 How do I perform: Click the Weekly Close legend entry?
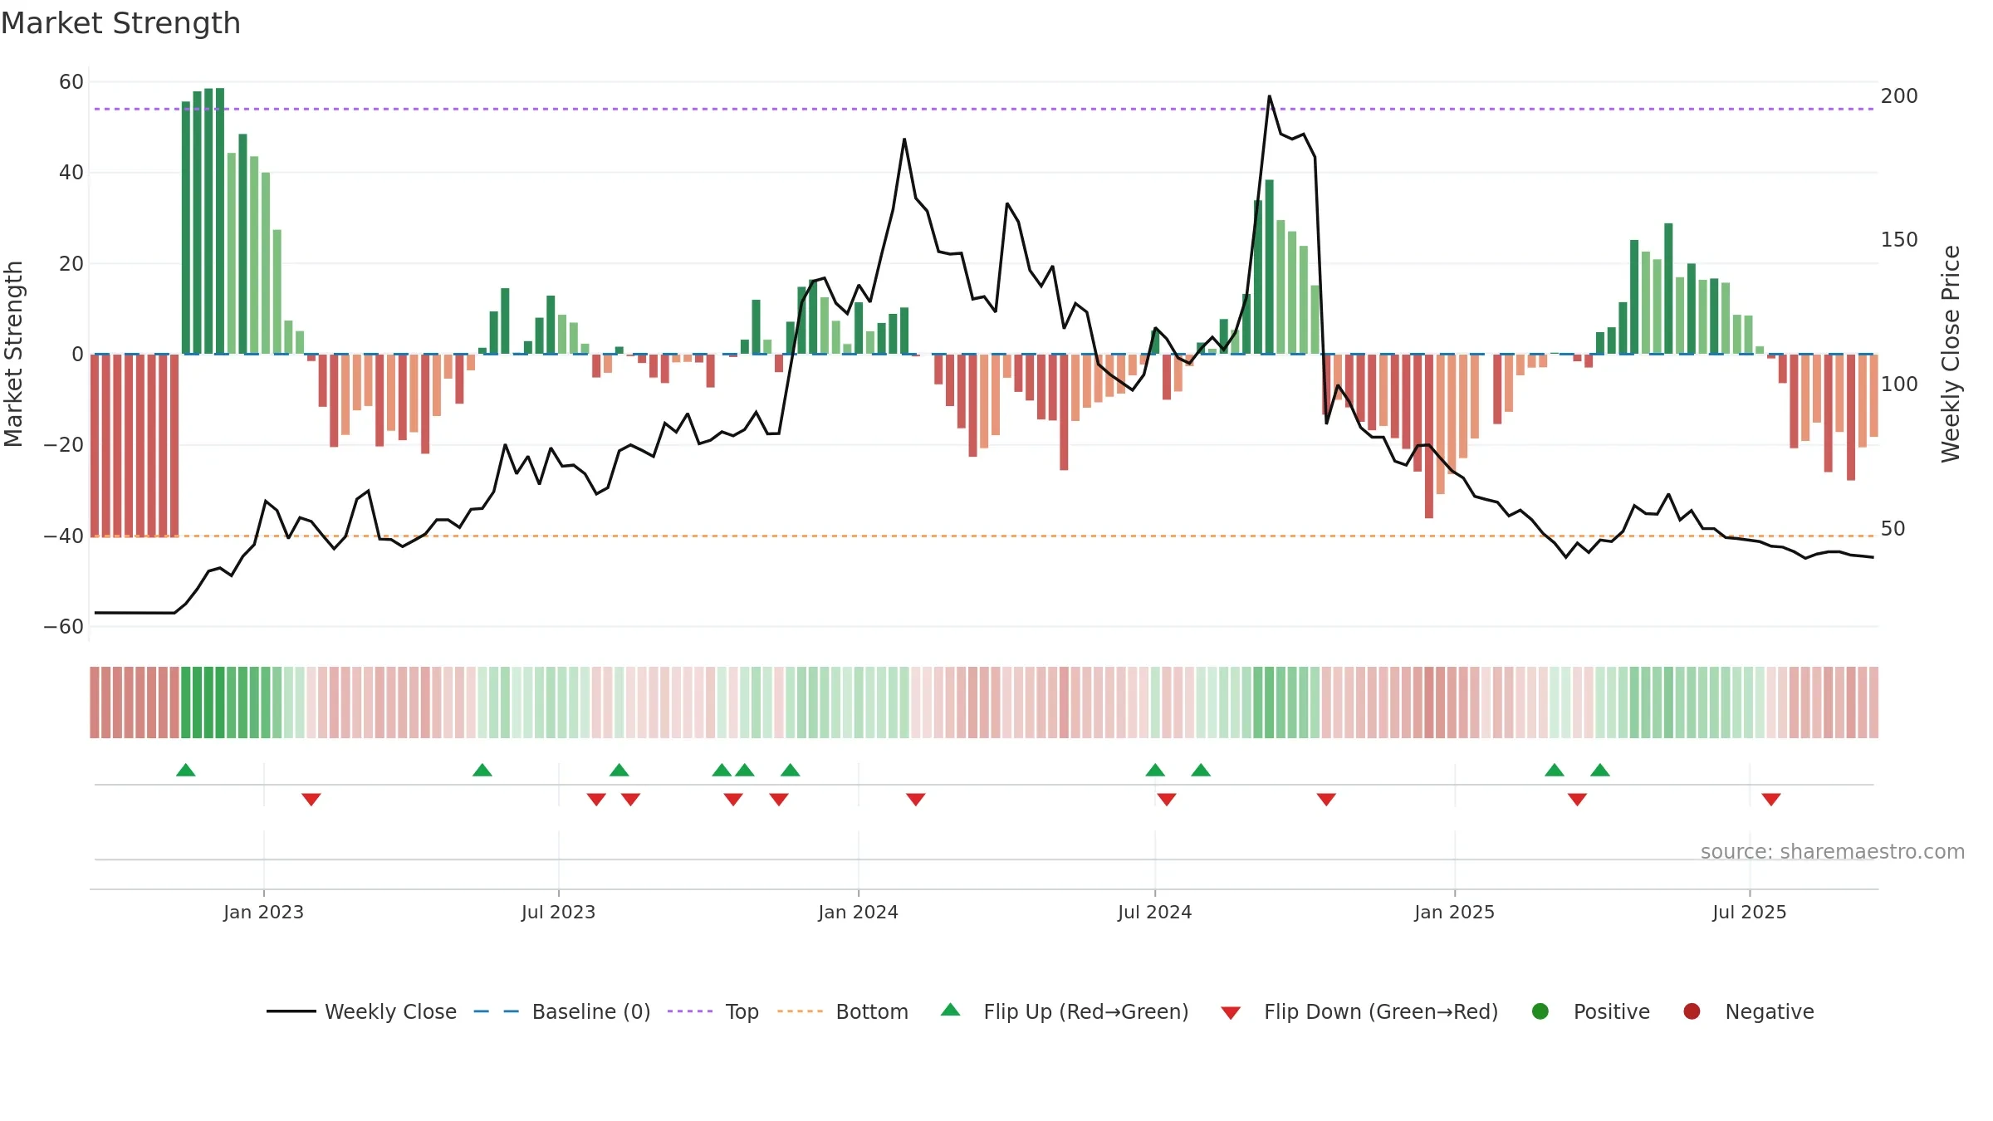coord(361,1011)
